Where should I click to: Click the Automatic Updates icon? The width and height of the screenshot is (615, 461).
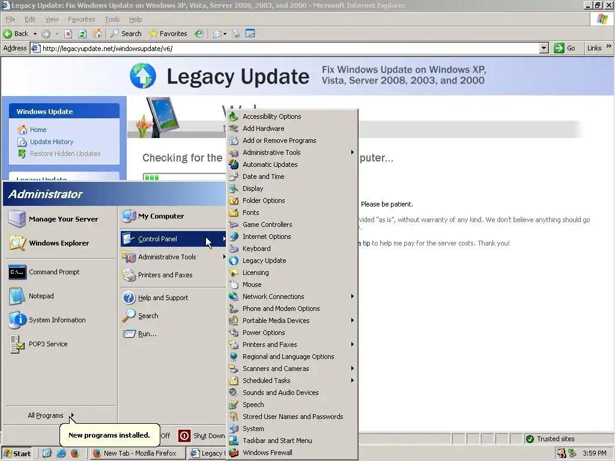pos(234,164)
